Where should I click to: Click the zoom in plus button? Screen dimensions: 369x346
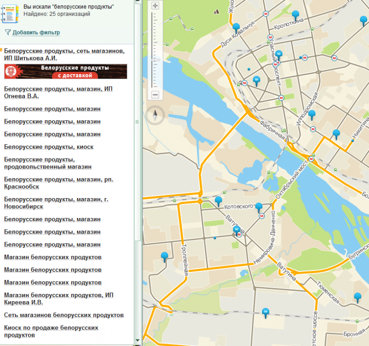point(155,6)
